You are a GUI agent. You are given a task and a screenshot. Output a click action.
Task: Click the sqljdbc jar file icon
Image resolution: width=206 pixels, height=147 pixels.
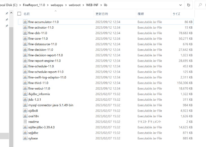pos(25,133)
